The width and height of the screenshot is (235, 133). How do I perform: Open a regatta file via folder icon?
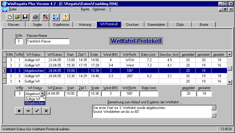pos(18,17)
